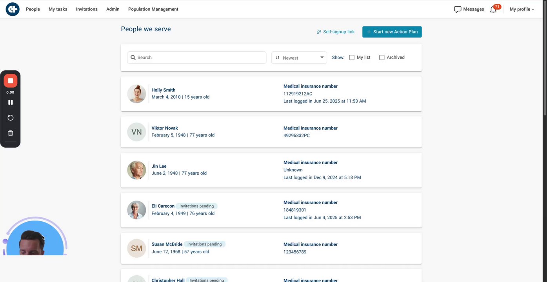The image size is (547, 282).
Task: Click the webcam bubble overlay
Action: pyautogui.click(x=35, y=240)
